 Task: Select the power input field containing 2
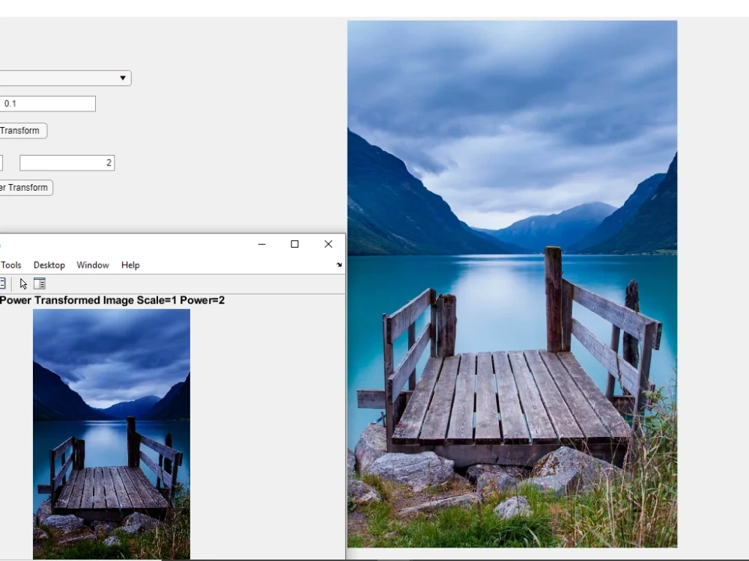pyautogui.click(x=66, y=162)
